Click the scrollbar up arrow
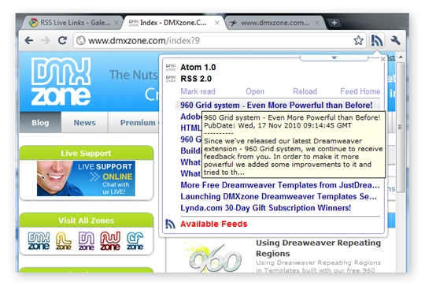Screen dimensions: 425x286 pyautogui.click(x=401, y=58)
